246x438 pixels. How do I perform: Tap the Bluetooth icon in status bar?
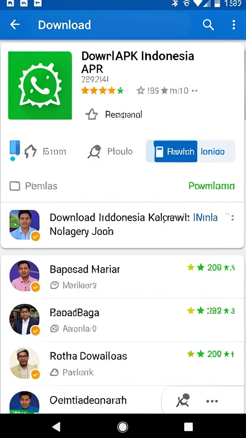point(175,3)
